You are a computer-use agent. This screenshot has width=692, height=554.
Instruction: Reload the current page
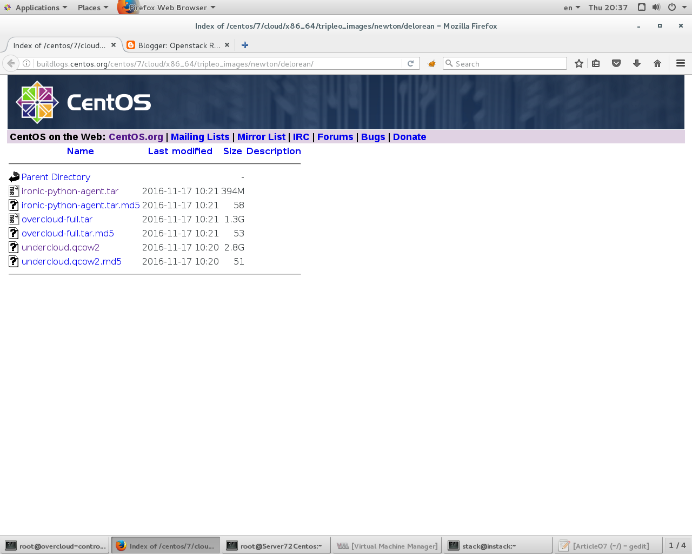point(410,63)
